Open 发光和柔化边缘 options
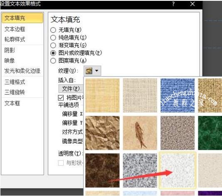This screenshot has width=222, height=196. (x=22, y=71)
